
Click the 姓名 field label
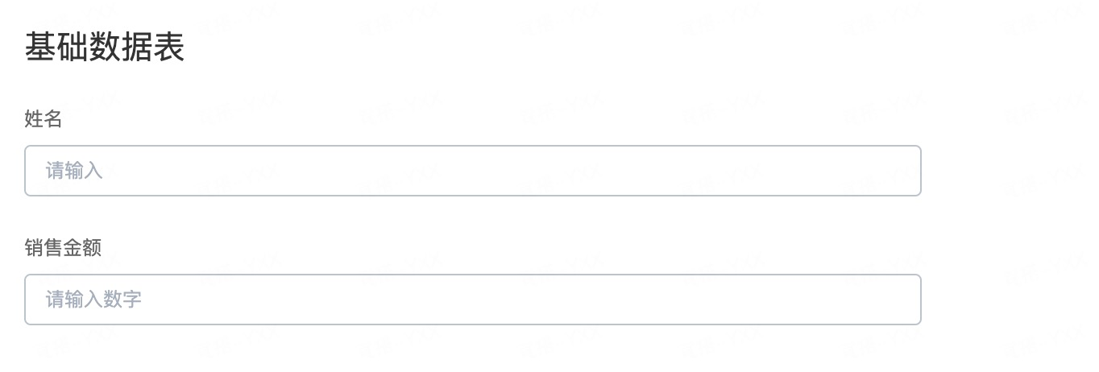[44, 119]
